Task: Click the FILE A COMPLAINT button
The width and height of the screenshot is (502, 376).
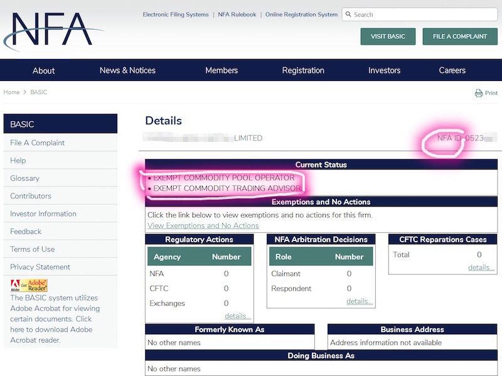Action: pyautogui.click(x=460, y=36)
